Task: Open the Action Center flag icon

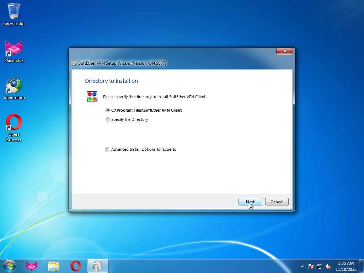Action: coord(311,266)
